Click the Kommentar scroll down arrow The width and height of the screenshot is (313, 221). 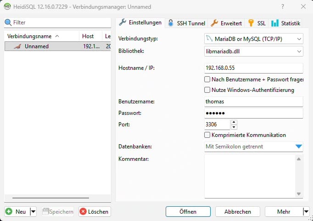click(299, 193)
